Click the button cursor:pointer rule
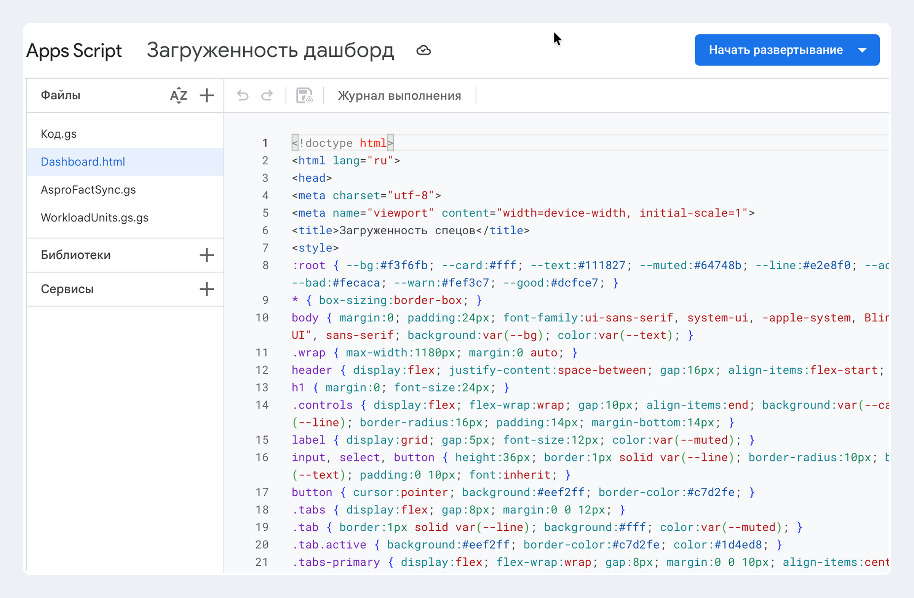 tap(523, 493)
